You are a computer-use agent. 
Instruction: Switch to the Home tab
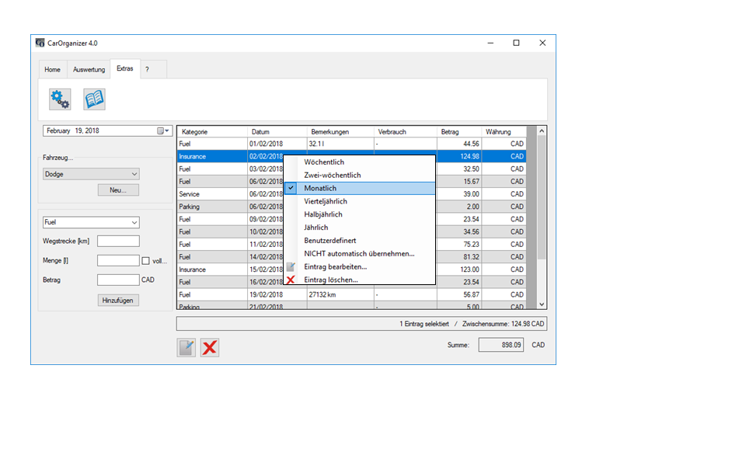(52, 69)
